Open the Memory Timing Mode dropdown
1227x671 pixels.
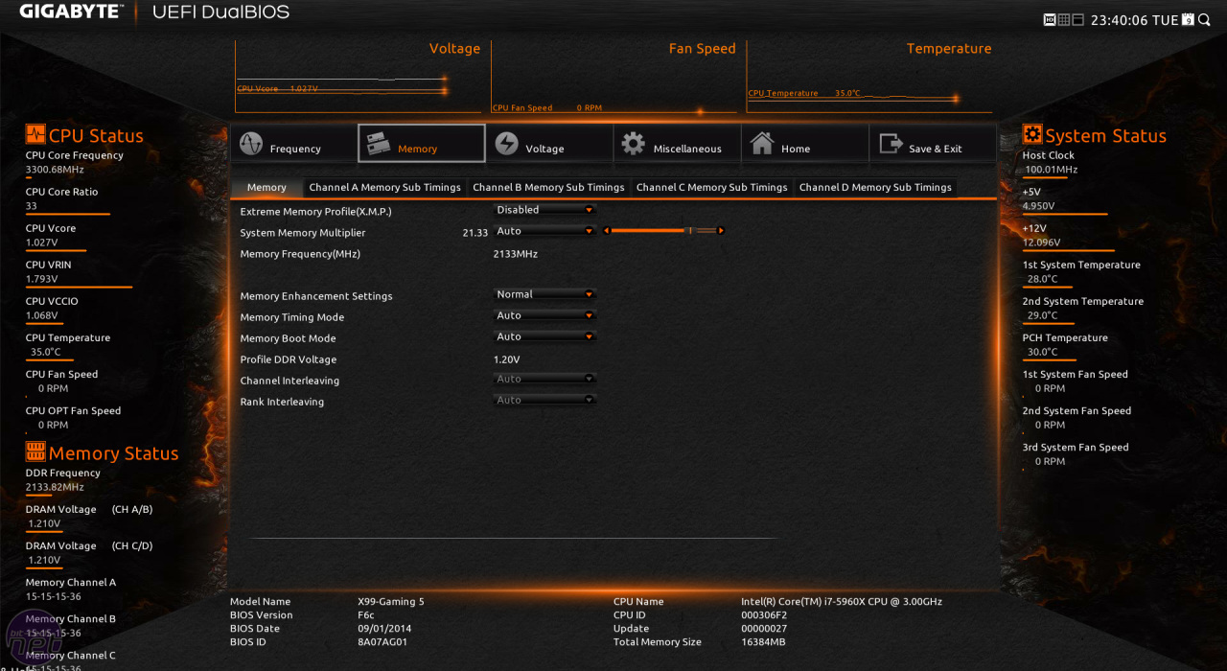click(x=544, y=315)
